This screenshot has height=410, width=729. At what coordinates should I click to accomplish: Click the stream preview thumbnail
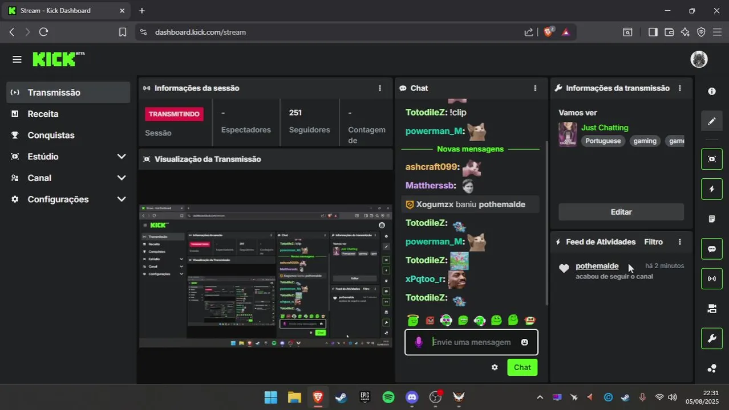tap(266, 276)
